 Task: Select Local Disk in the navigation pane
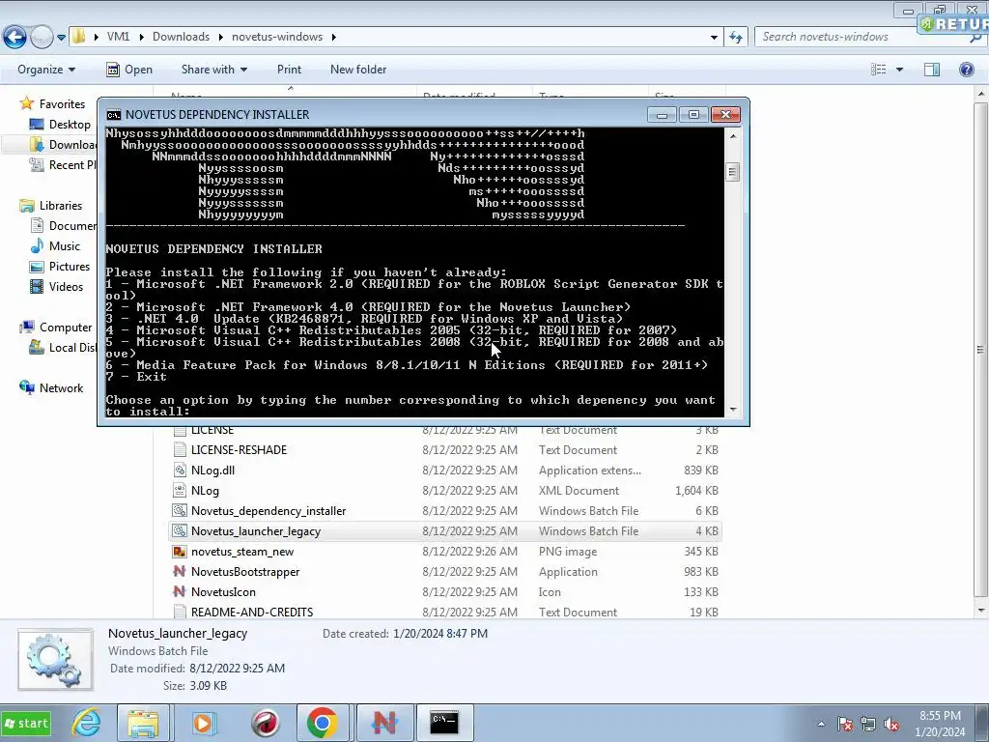(63, 348)
